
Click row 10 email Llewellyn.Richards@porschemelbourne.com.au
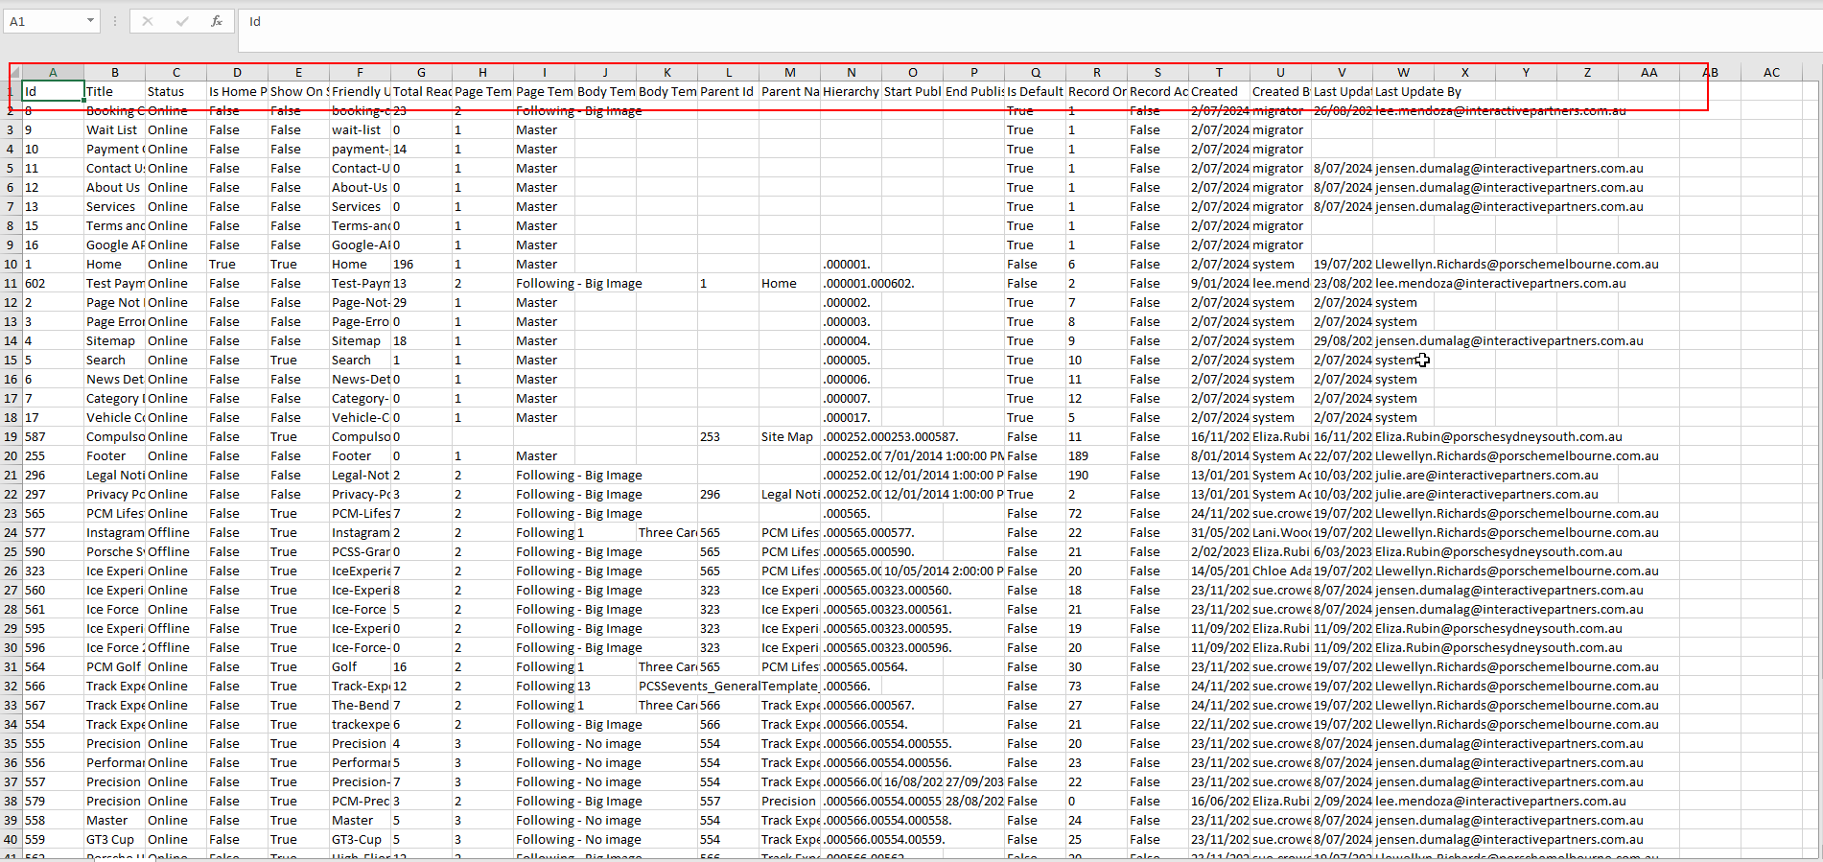pos(1517,264)
